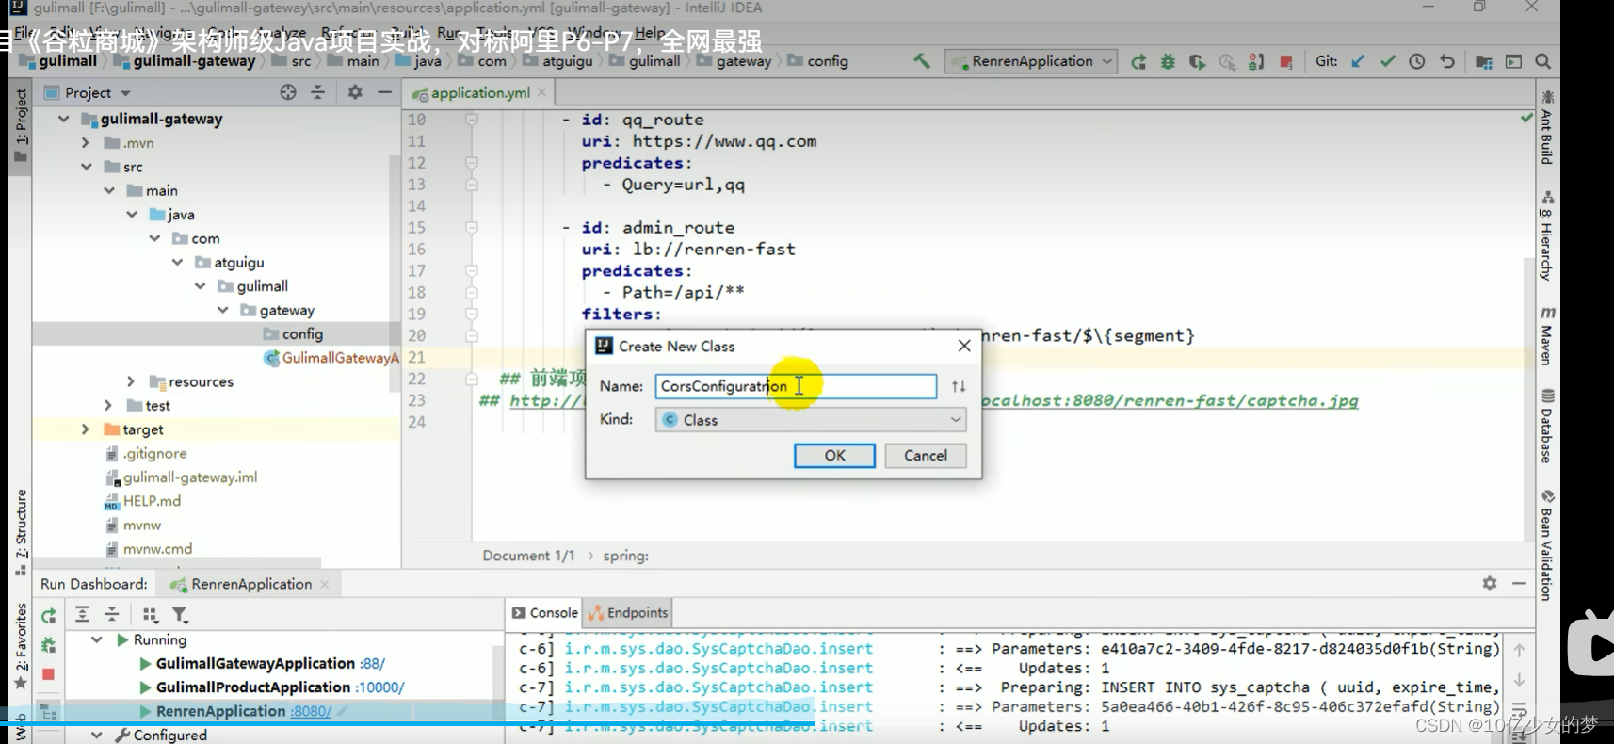Viewport: 1614px width, 744px height.
Task: Open the Kind Class combo box
Action: tap(811, 419)
